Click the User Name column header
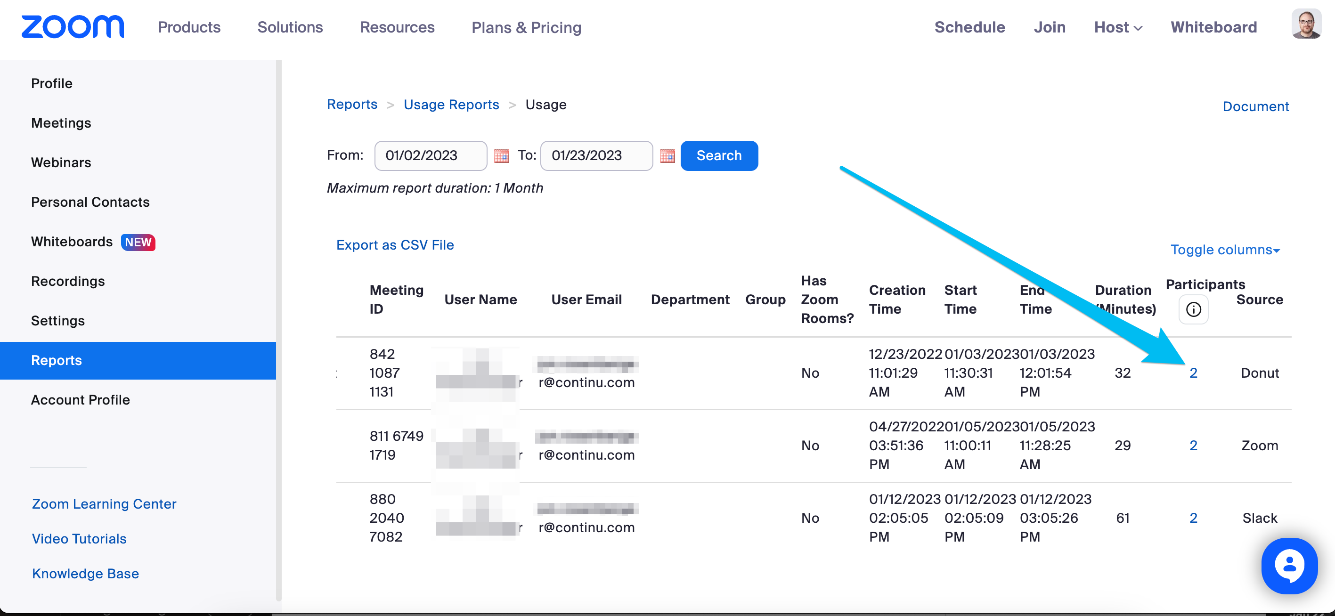 coord(480,300)
